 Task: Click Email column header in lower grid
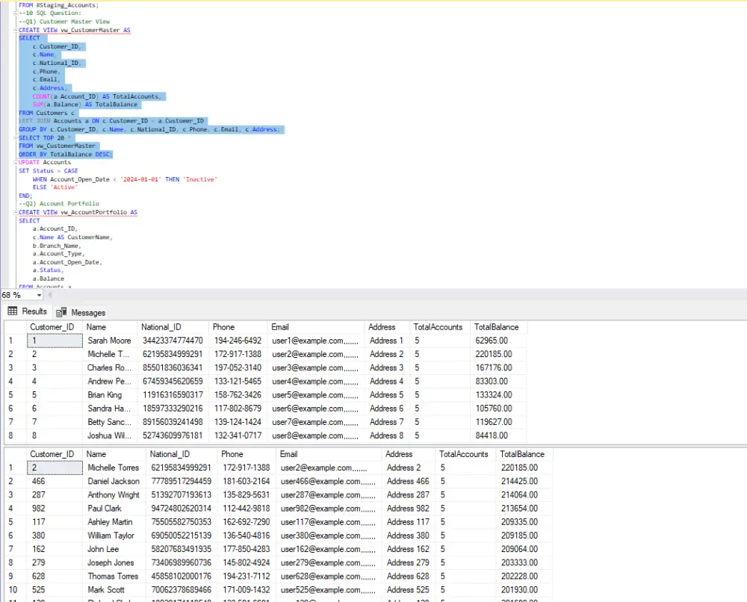329,454
